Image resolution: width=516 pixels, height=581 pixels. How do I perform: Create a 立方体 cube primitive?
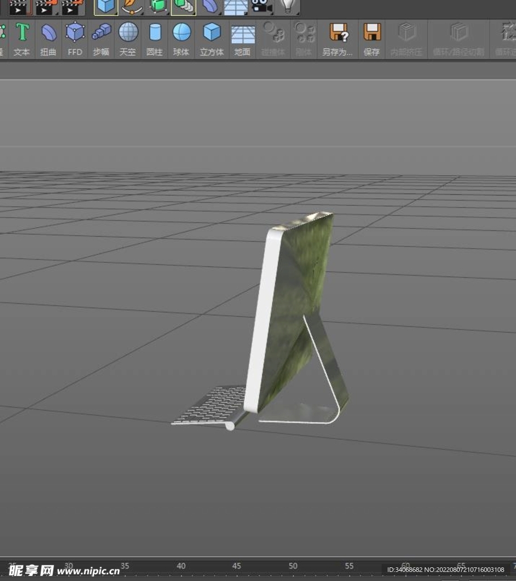pos(212,37)
